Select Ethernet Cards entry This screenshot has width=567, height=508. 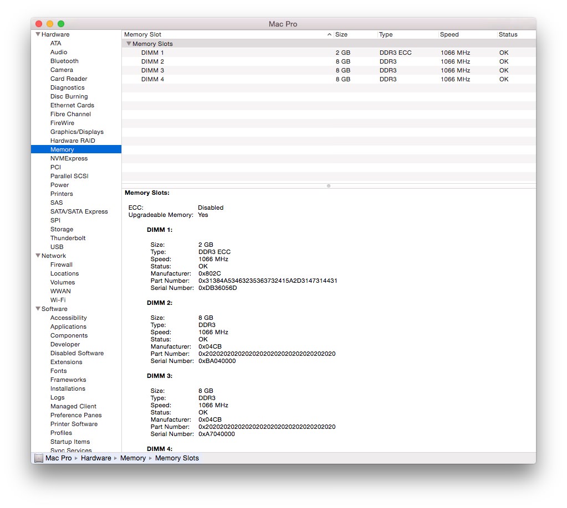(72, 105)
